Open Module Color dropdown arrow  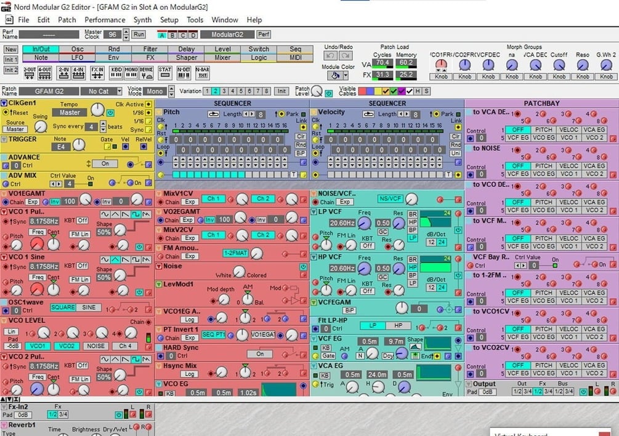pos(346,75)
